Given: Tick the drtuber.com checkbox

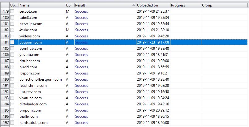Looking at the screenshot, I should [12, 61].
